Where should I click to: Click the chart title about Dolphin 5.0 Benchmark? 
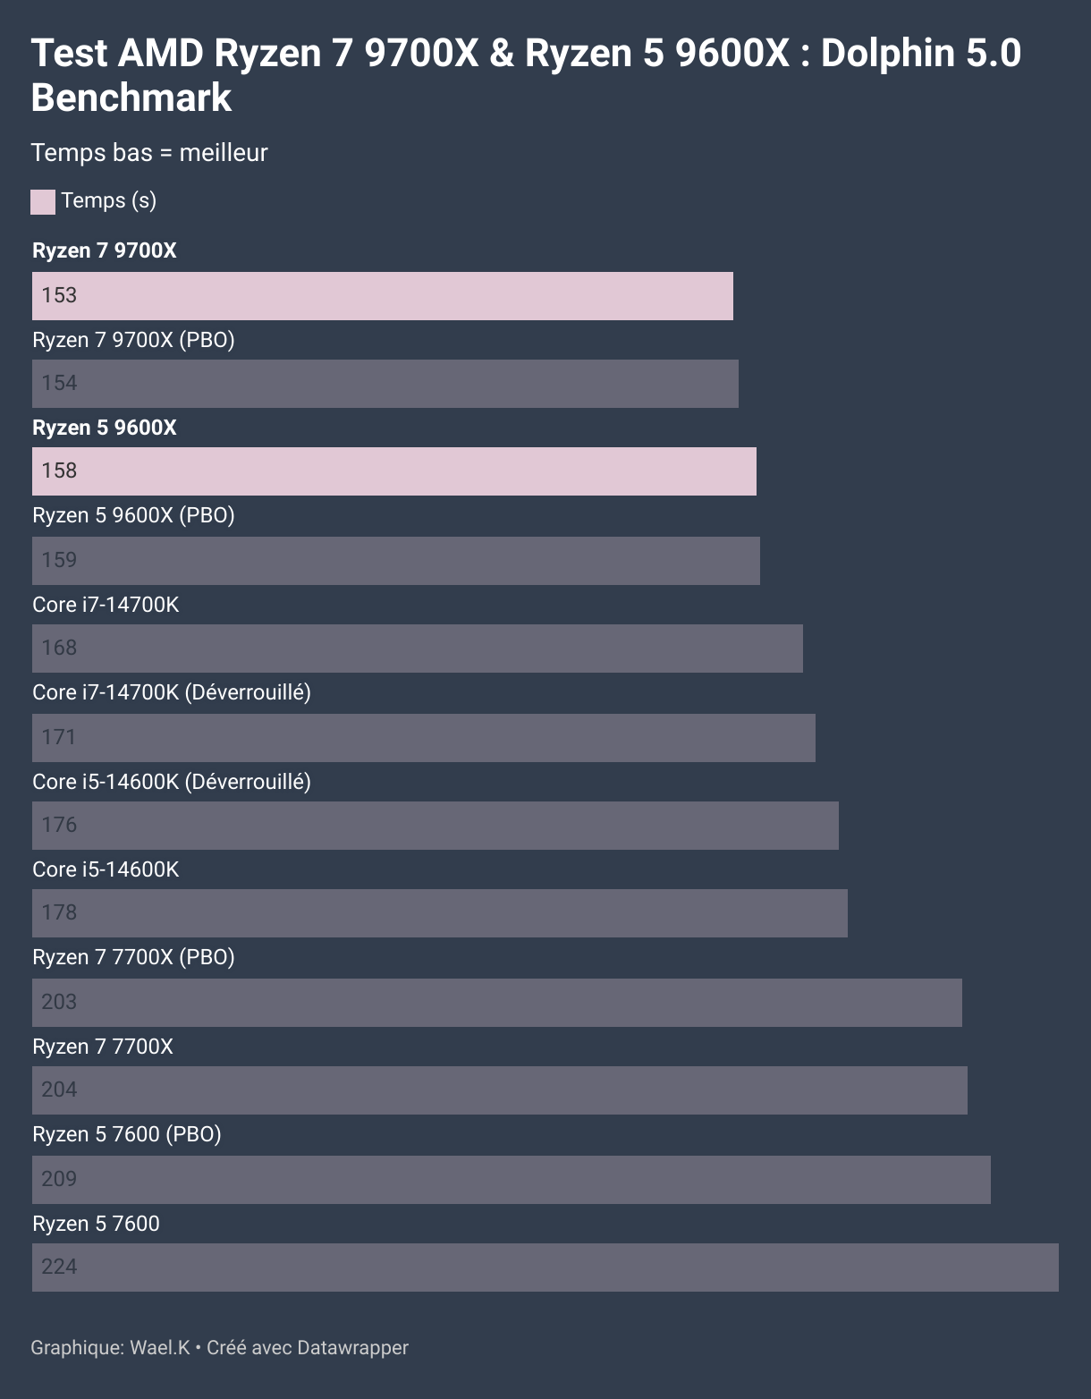pyautogui.click(x=526, y=75)
